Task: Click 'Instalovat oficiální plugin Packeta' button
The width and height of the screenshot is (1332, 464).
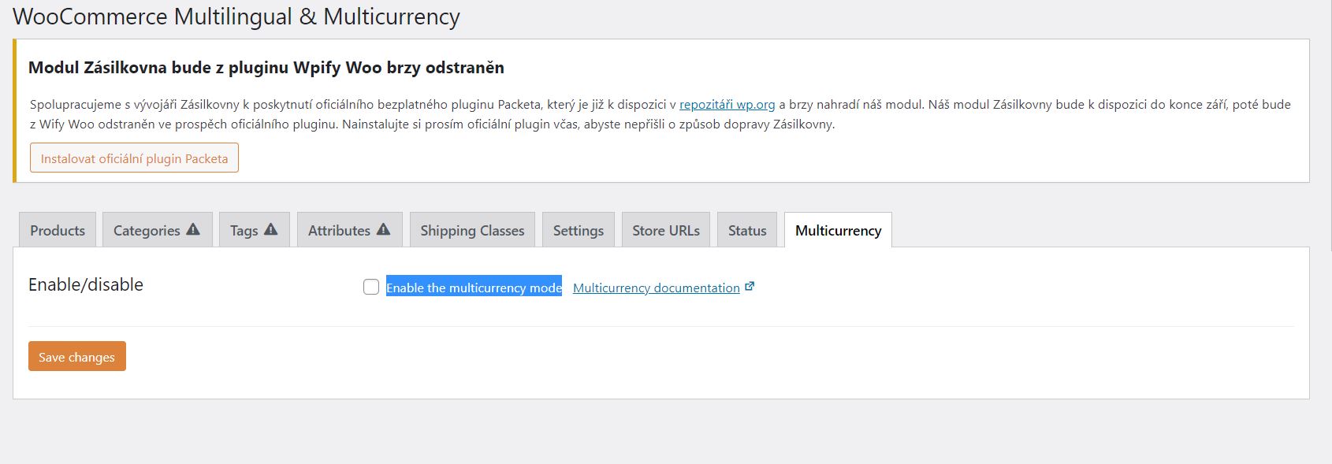Action: 134,158
